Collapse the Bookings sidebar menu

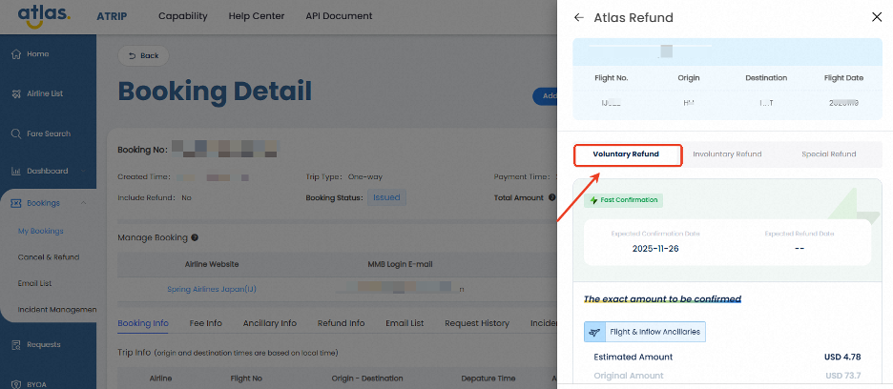[84, 203]
